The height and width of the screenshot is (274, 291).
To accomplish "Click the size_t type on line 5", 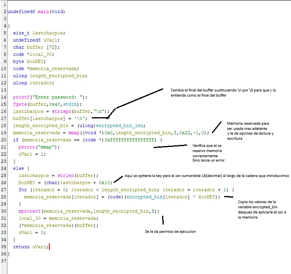I will 21,33.
